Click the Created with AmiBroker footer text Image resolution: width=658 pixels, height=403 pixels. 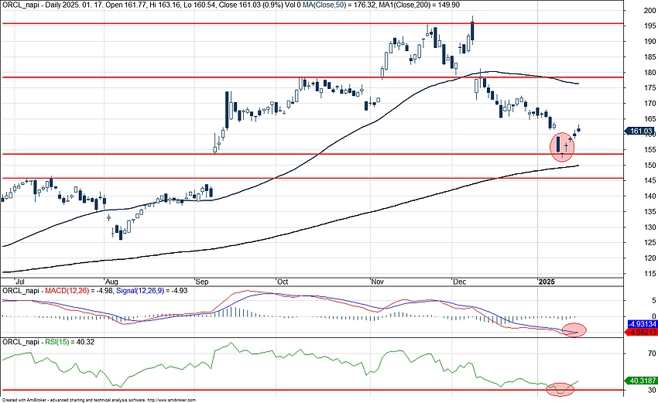coord(98,400)
